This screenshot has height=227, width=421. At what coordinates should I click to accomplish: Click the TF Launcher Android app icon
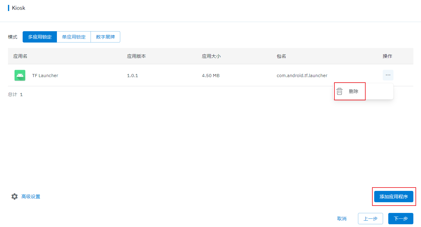(x=20, y=75)
